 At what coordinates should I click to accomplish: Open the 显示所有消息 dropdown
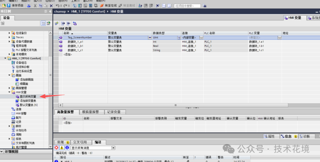(113, 148)
